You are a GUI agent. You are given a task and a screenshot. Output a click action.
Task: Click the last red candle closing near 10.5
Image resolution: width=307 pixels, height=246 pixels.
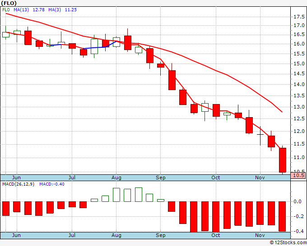tap(283, 160)
